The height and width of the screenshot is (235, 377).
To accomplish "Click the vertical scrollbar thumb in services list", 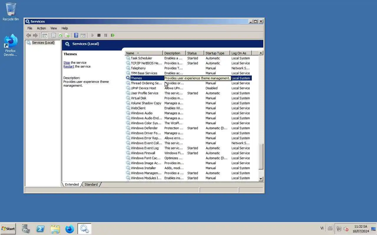I will [x=261, y=157].
